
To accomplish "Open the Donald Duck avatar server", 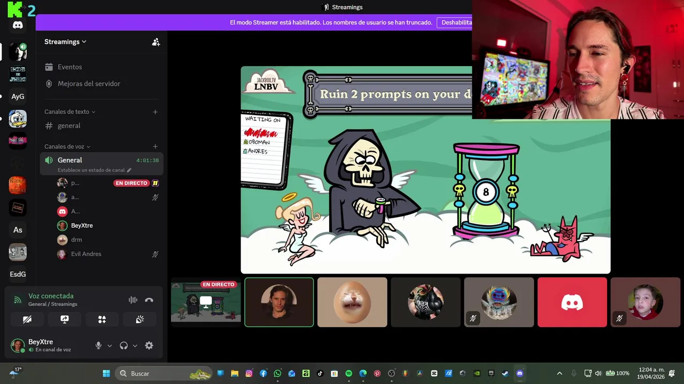I will (x=18, y=118).
